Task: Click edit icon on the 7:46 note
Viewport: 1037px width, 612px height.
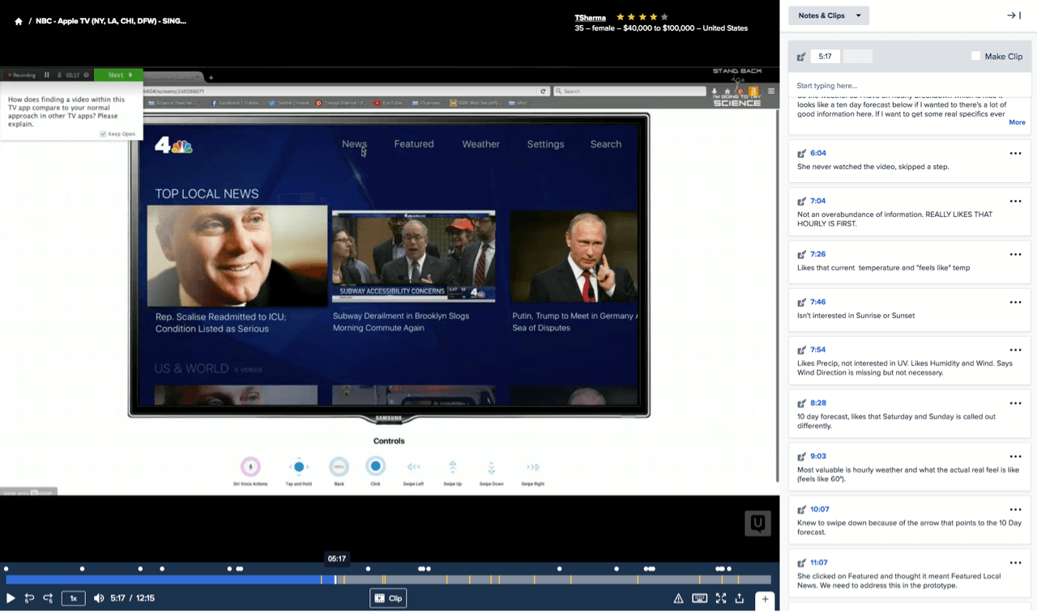Action: click(x=801, y=302)
